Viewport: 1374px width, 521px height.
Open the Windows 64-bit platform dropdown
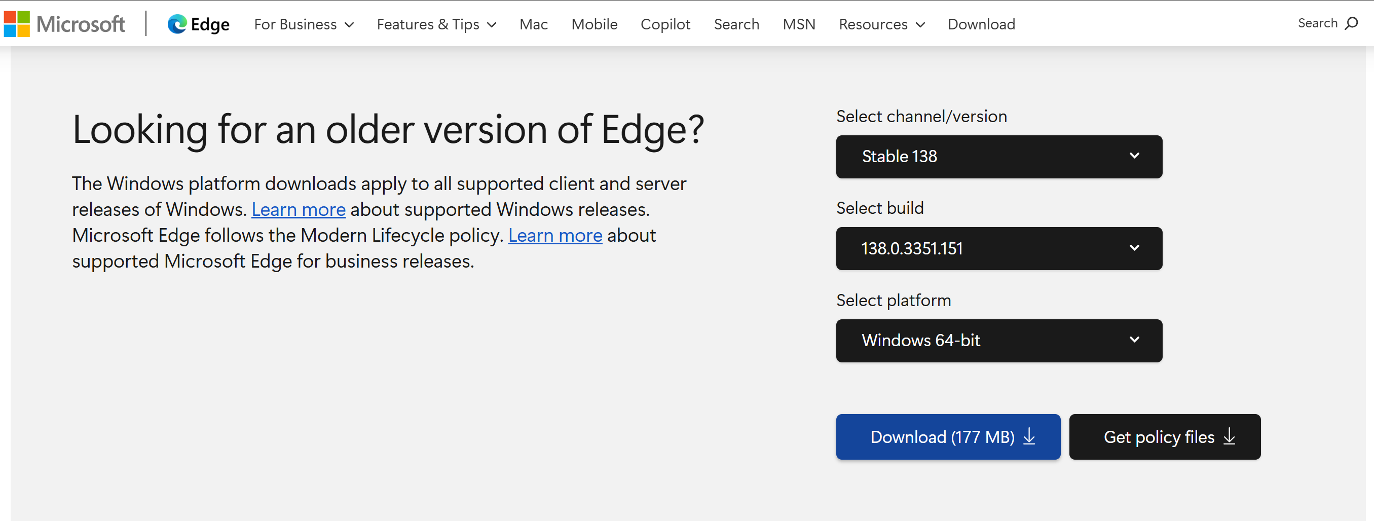pos(998,340)
